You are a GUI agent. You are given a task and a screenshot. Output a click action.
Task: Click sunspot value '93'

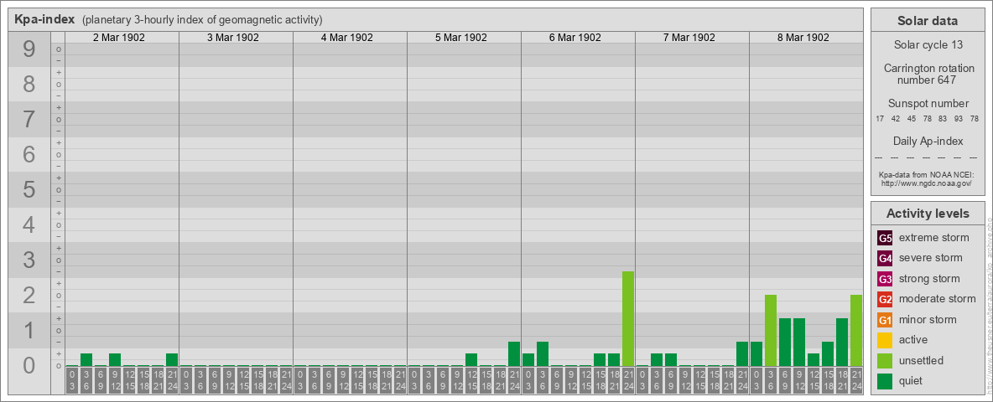pyautogui.click(x=959, y=119)
